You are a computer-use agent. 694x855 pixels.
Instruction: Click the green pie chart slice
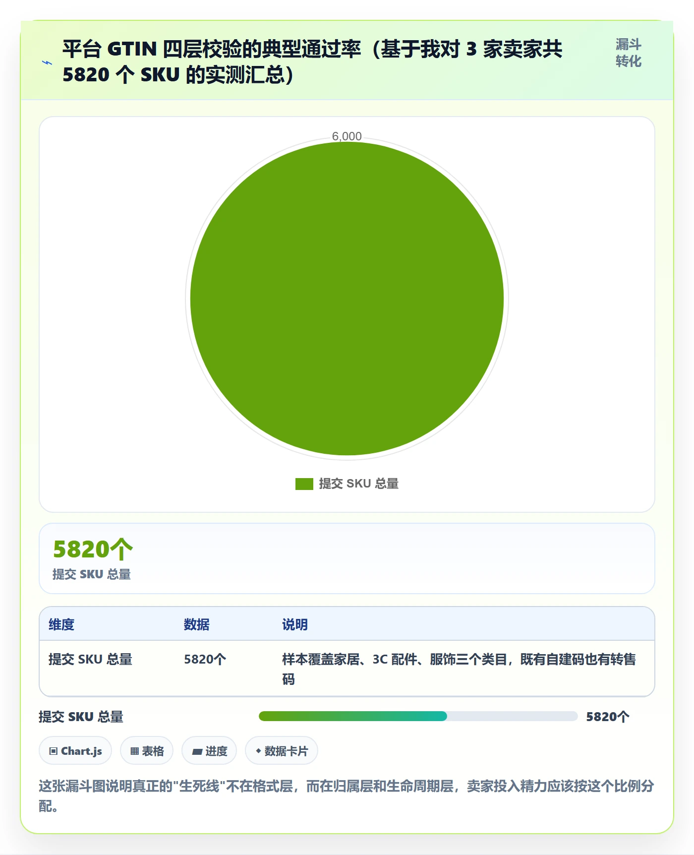347,299
